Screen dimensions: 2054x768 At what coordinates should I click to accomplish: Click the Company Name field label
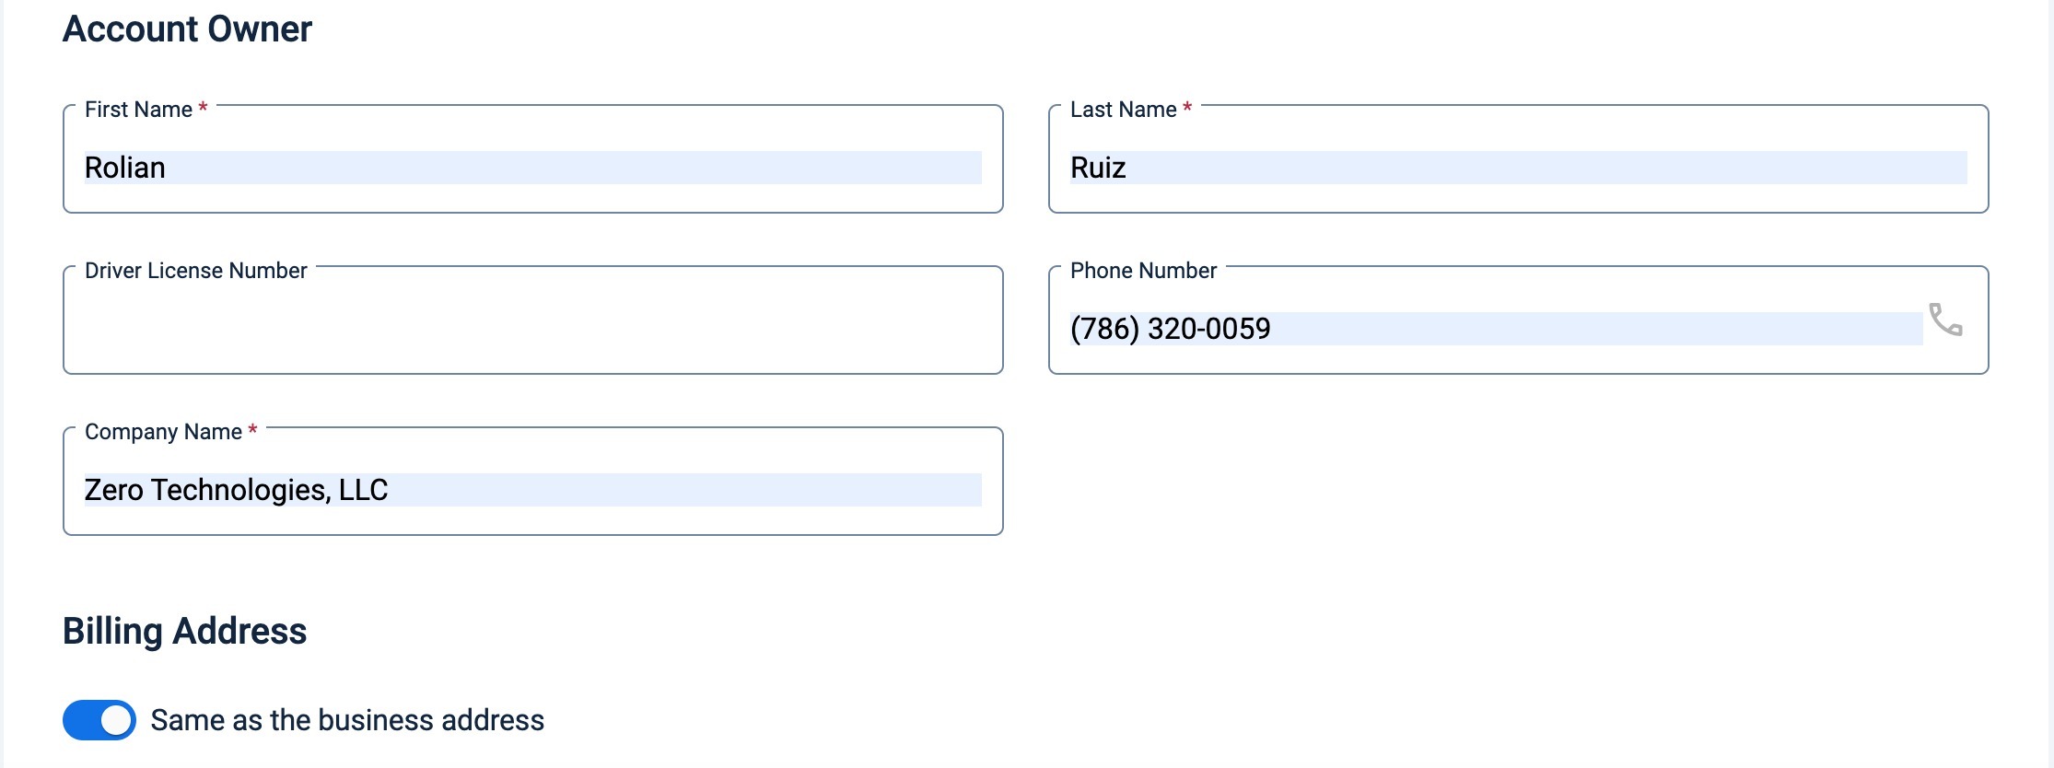pos(163,432)
